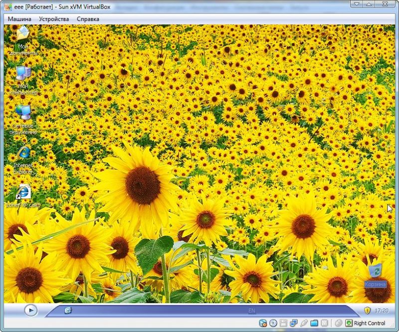This screenshot has width=399, height=332.
Task: Select the Internet Explorer desktop shortcut
Action: 23,153
